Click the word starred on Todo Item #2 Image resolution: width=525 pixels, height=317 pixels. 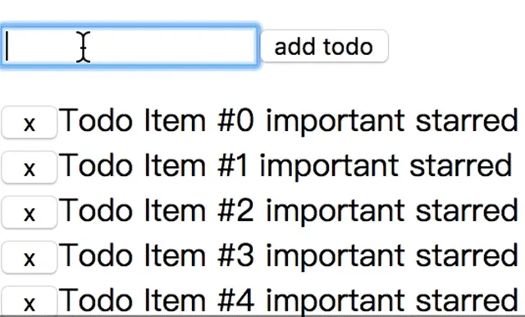[x=467, y=210]
